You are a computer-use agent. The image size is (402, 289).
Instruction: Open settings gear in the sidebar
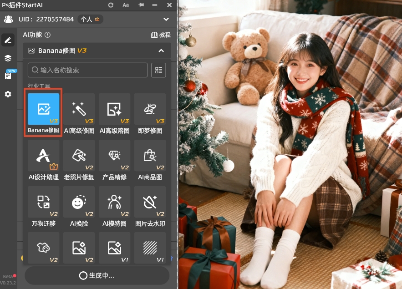pyautogui.click(x=8, y=94)
